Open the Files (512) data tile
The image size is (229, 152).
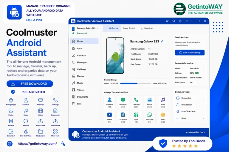click(x=163, y=117)
